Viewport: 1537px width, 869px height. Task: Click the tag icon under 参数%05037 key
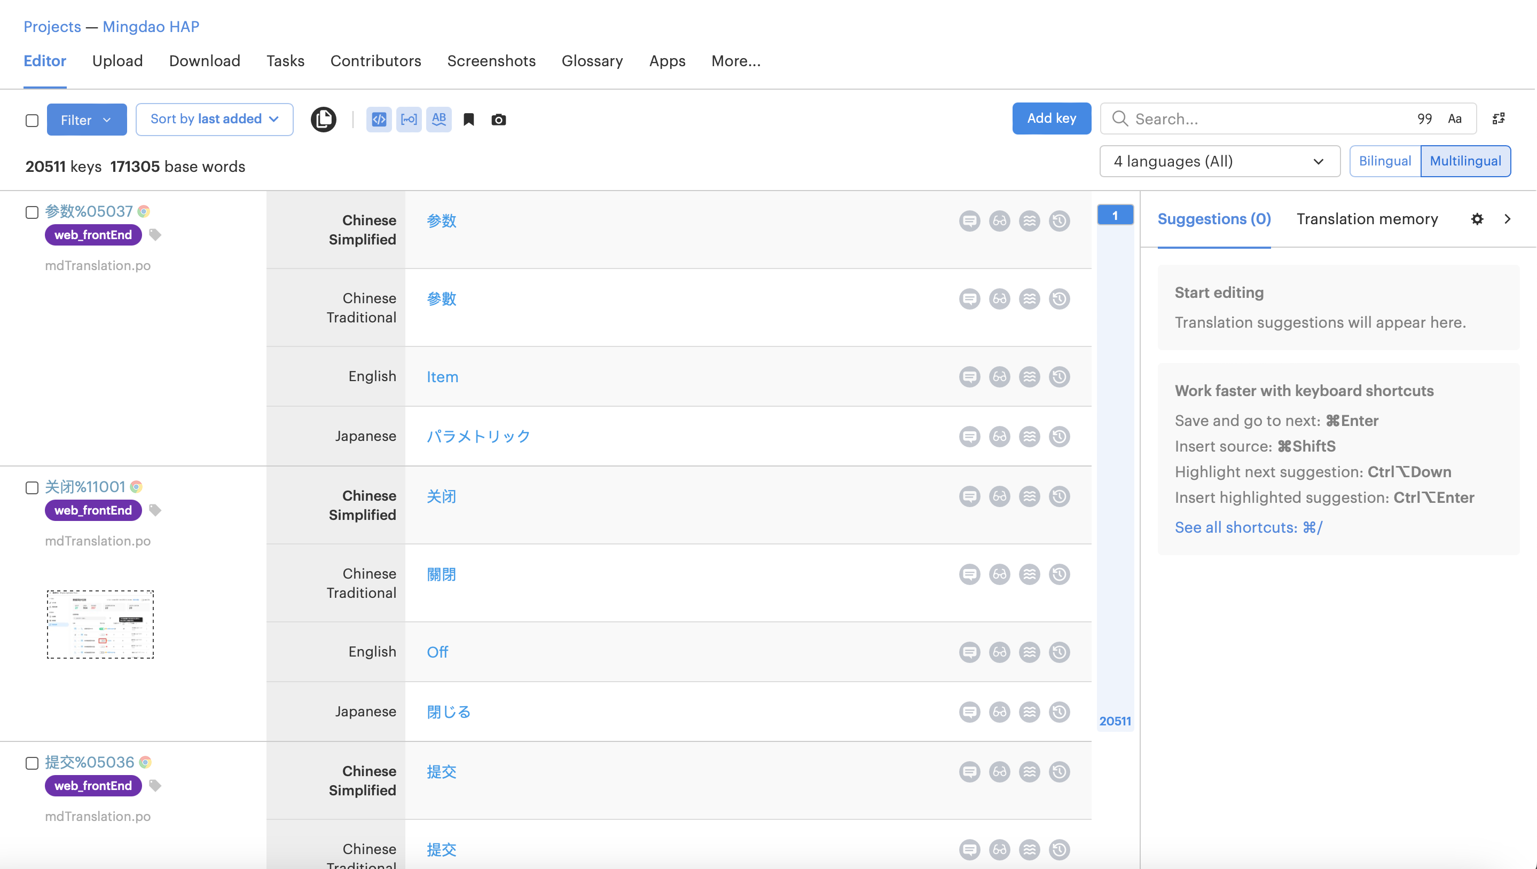click(155, 234)
